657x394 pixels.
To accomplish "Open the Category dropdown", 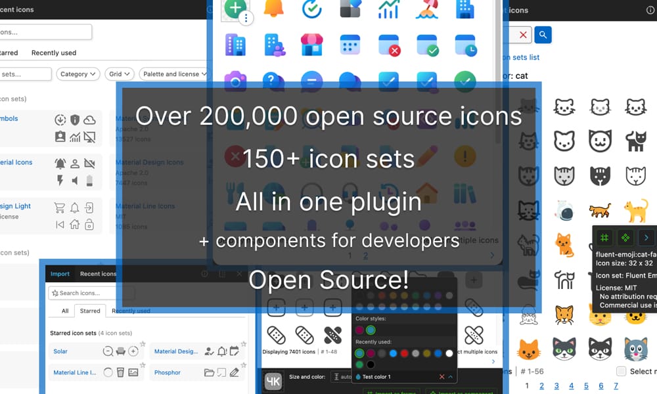I will pos(78,74).
